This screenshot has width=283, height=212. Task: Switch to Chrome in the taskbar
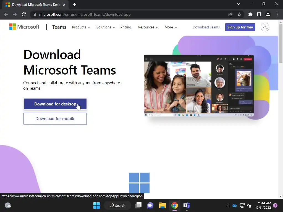coord(175,205)
